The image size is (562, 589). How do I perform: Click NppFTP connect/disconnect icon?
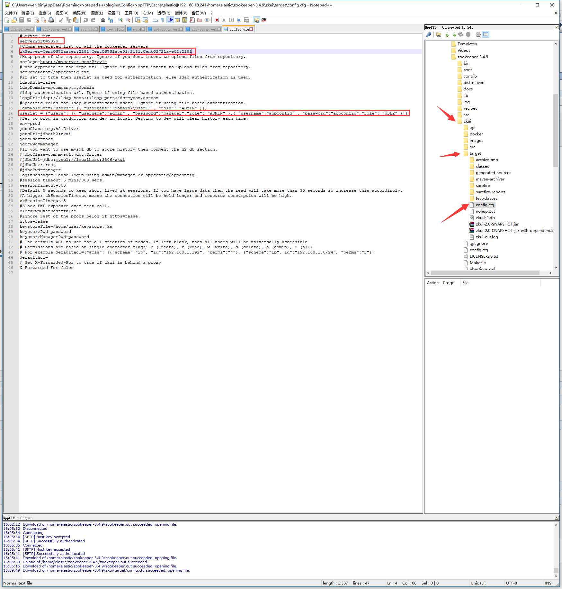click(429, 35)
